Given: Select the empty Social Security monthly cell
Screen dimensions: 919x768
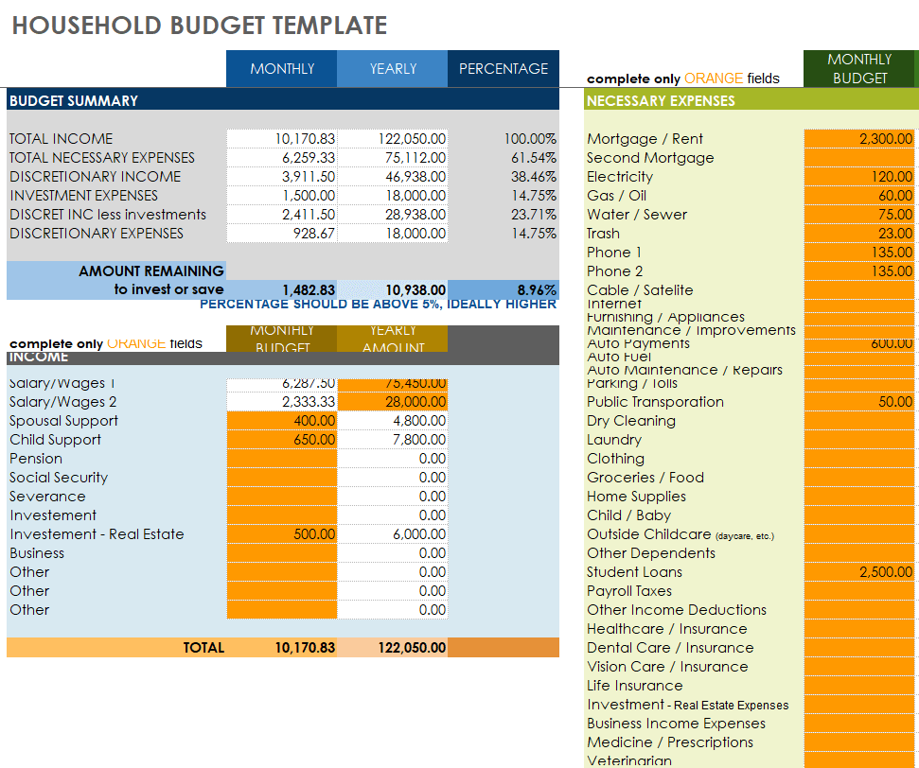Looking at the screenshot, I should [282, 478].
